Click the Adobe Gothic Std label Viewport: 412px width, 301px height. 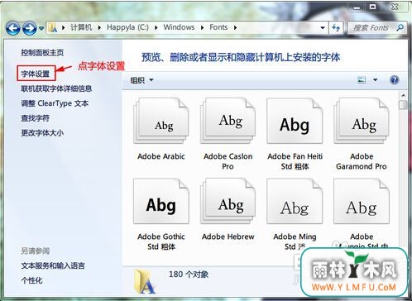point(161,241)
